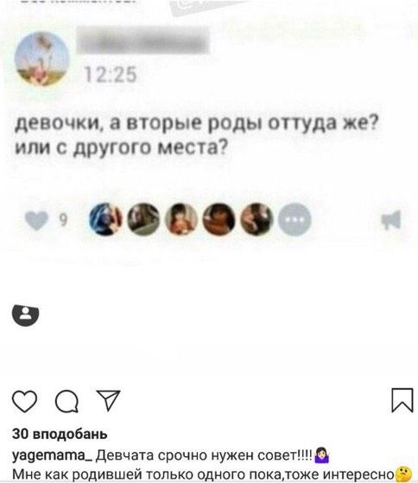The height and width of the screenshot is (483, 418).
Task: Open the comment author's profile picture
Action: coord(42,59)
